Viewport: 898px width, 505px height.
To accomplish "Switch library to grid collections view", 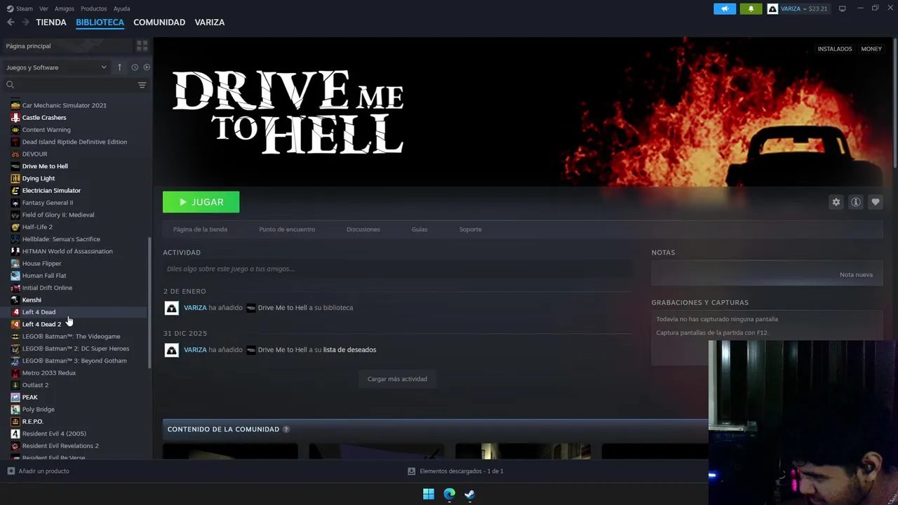I will point(142,46).
